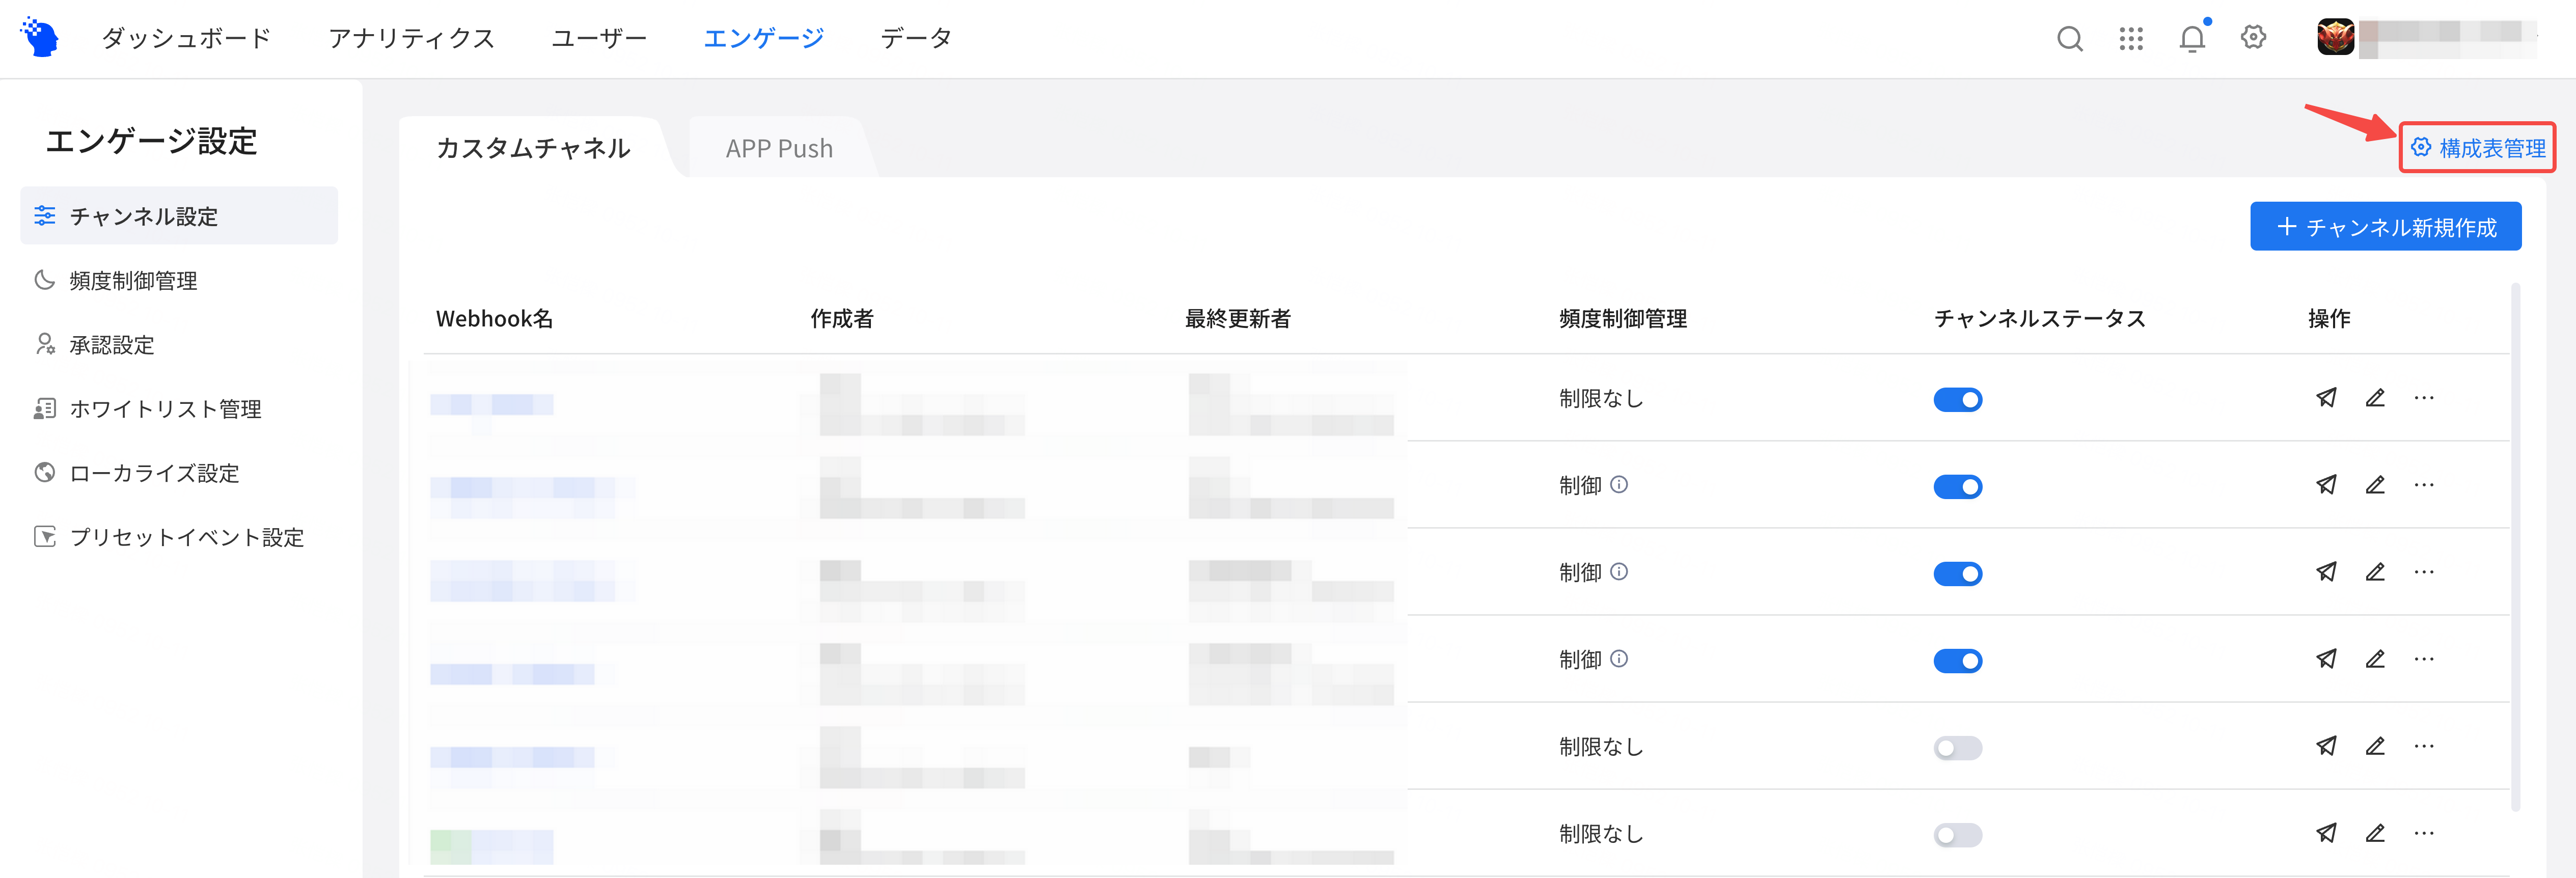This screenshot has width=2576, height=878.
Task: Click the info icon beside third row 制御
Action: 1619,572
